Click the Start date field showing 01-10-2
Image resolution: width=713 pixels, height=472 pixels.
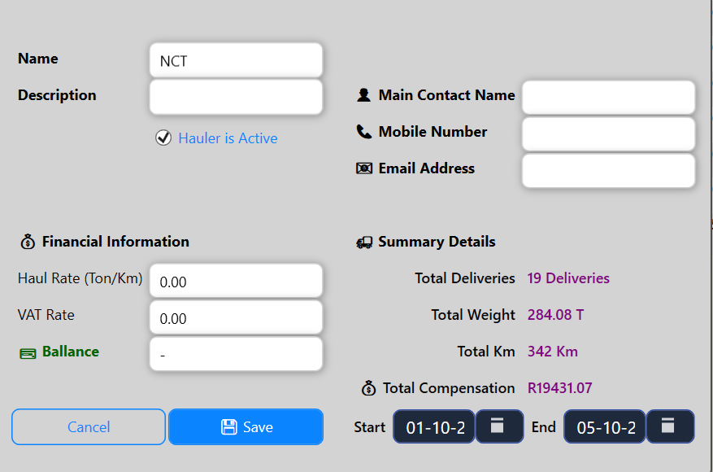tap(434, 426)
